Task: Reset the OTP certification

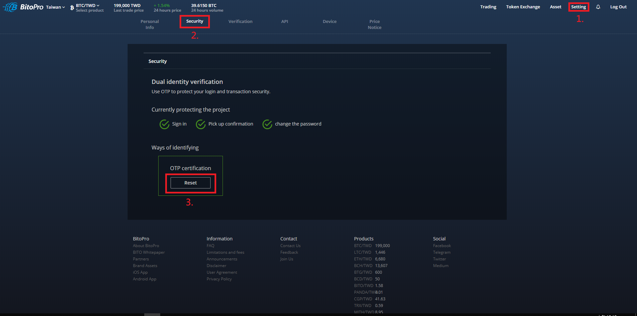Action: (x=191, y=183)
